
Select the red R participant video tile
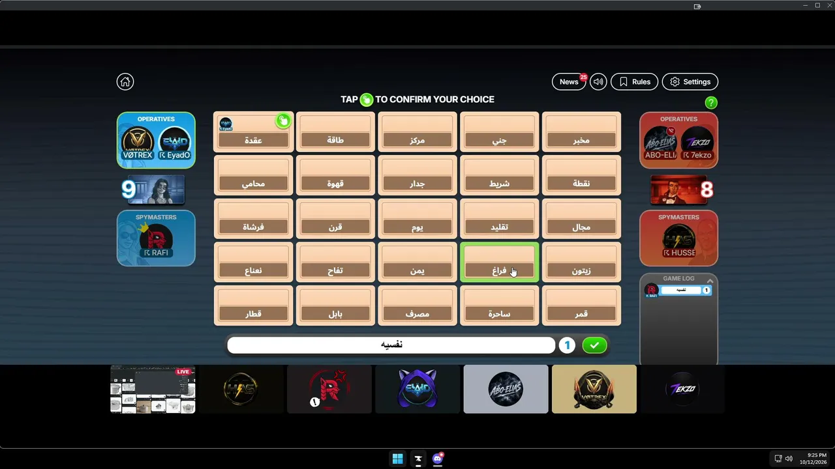point(329,390)
